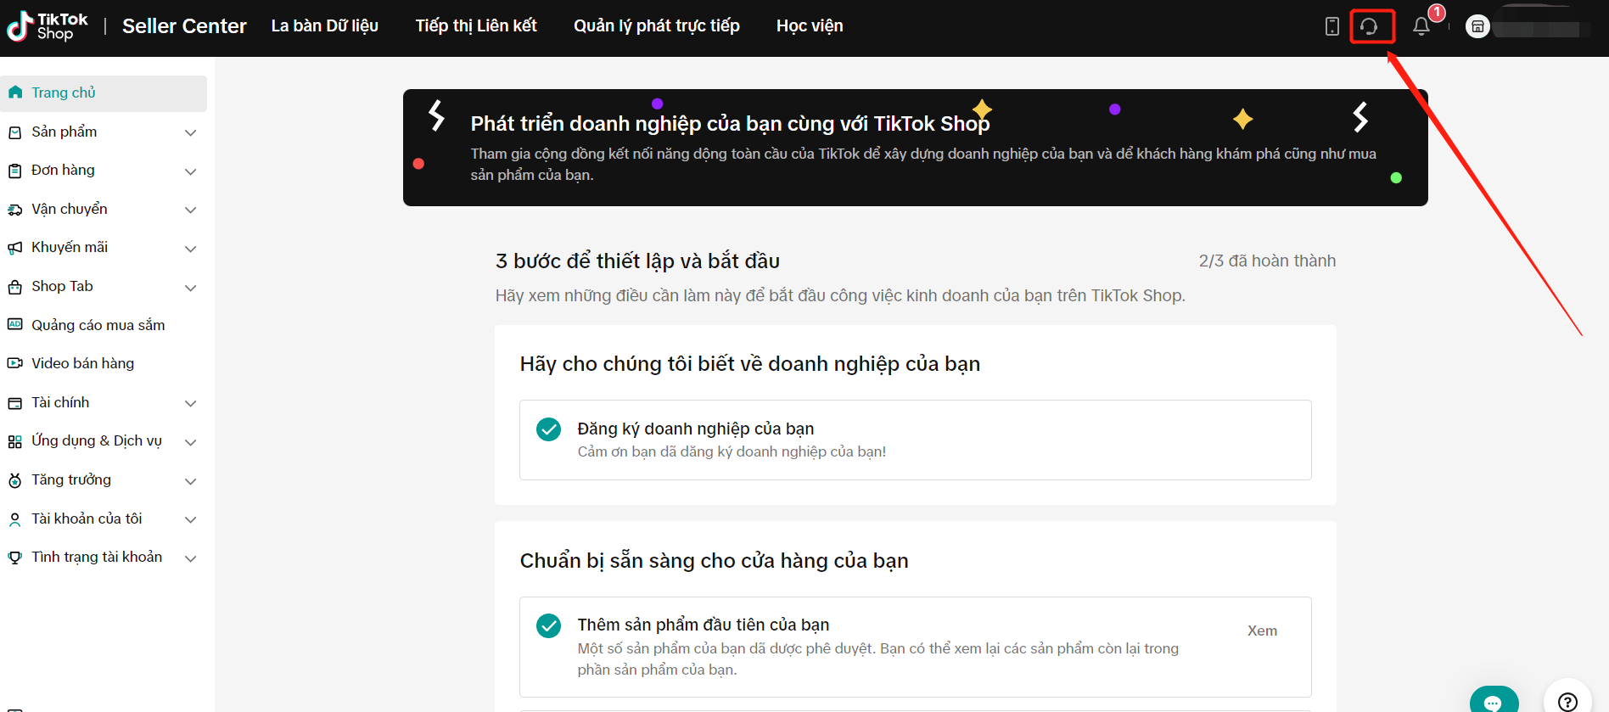
Task: Click the Shop Tab bag icon
Action: tap(15, 287)
